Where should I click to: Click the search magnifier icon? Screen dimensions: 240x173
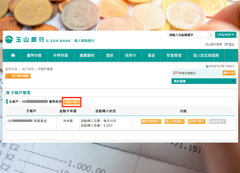pos(211,35)
